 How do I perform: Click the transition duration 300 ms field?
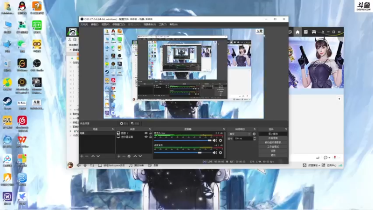[x=242, y=139]
